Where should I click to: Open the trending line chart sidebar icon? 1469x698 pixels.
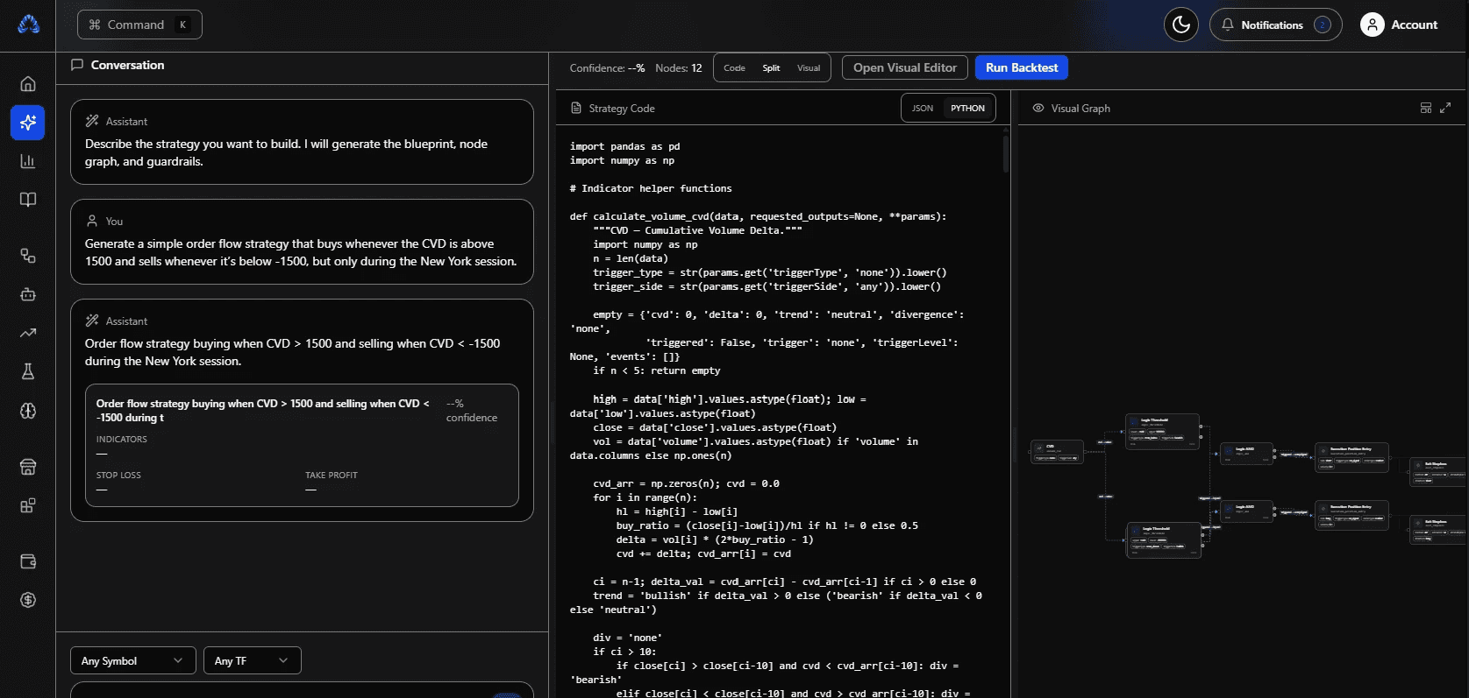point(28,333)
